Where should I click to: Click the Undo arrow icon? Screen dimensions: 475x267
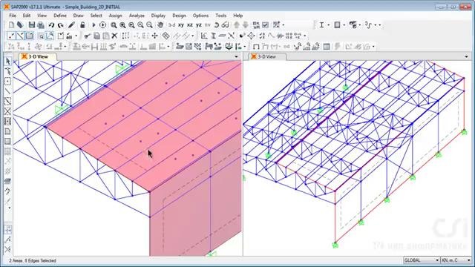click(51, 25)
